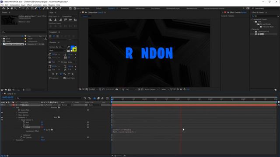Toggle the Fill Opacity stopwatch

click(21, 137)
